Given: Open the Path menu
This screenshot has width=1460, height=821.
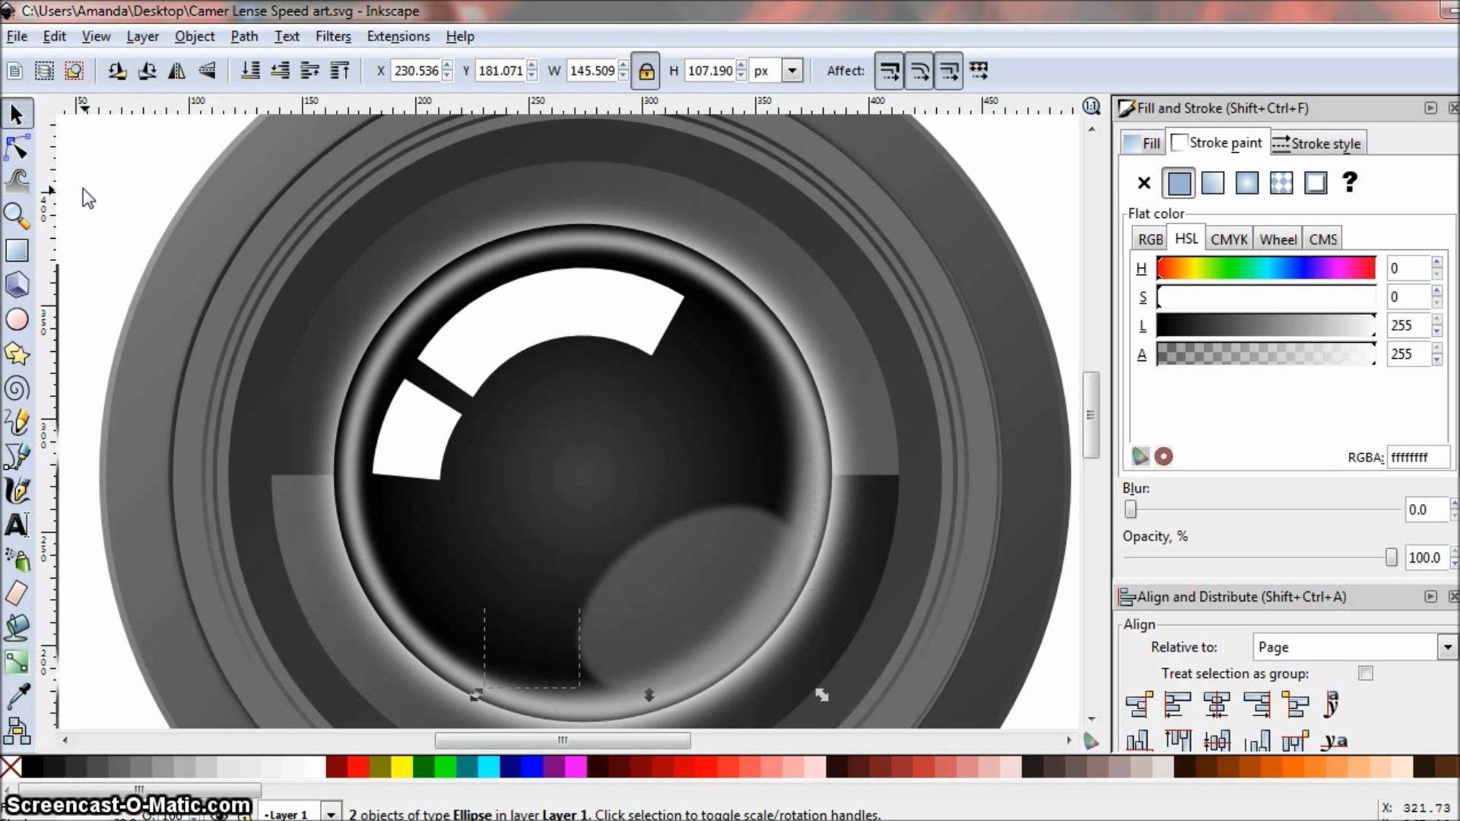Looking at the screenshot, I should (x=243, y=36).
